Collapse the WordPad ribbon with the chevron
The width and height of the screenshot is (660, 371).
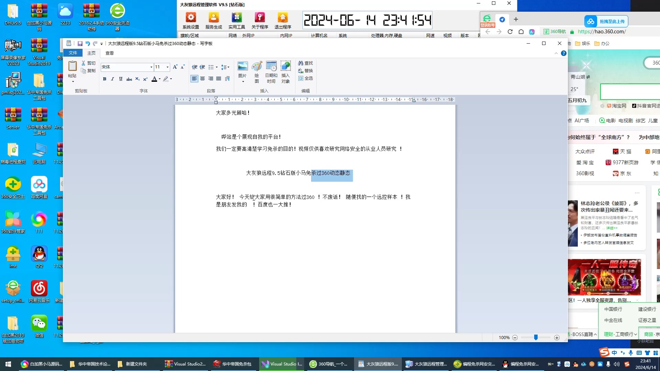tap(556, 53)
